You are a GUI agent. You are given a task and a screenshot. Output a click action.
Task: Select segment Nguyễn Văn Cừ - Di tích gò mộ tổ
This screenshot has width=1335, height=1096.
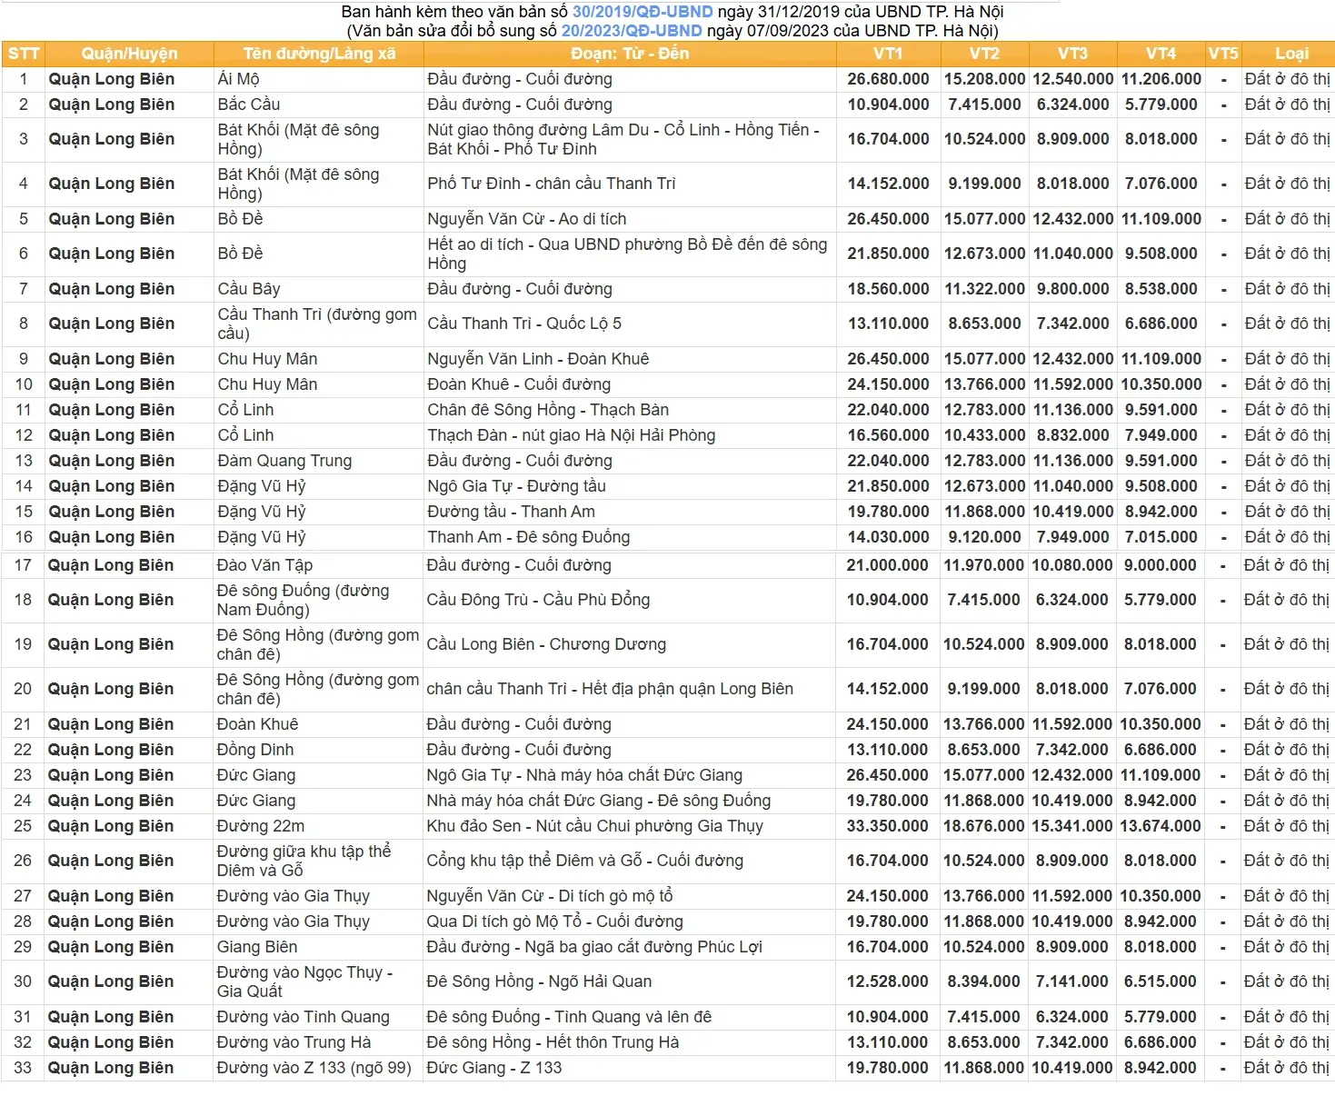click(x=550, y=896)
